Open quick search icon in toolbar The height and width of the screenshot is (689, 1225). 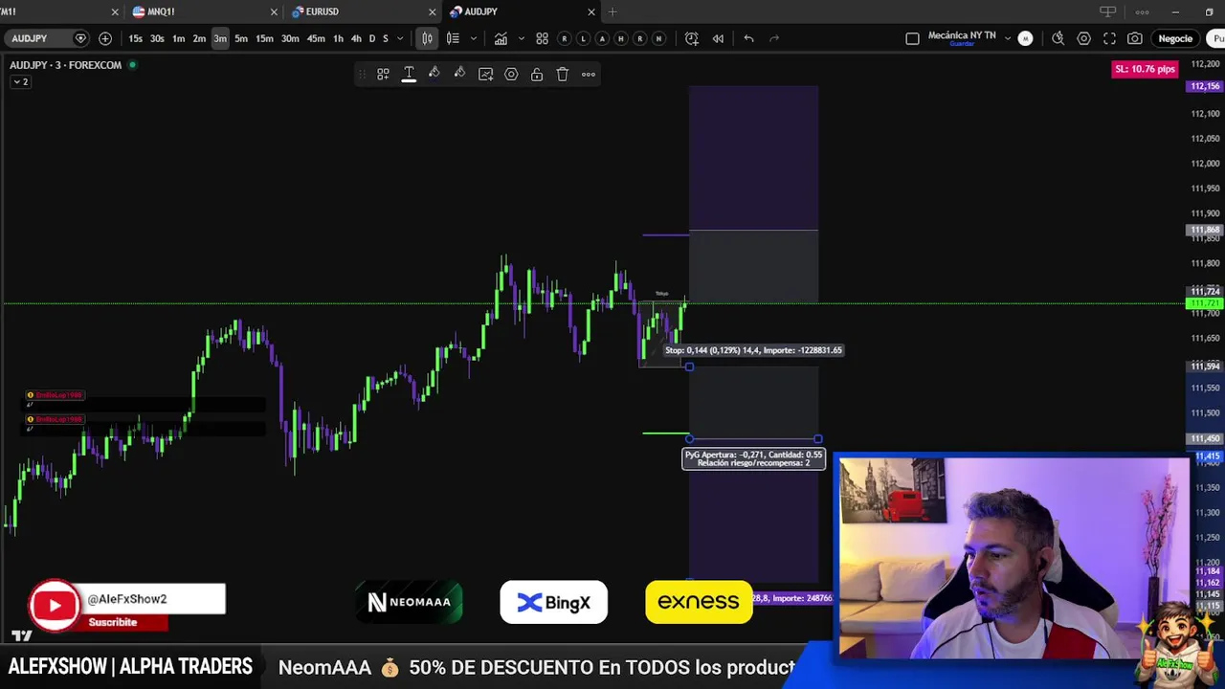click(1058, 38)
